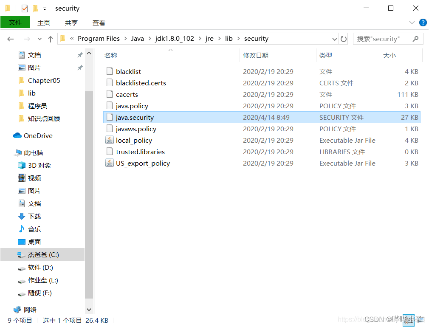Expand chevron after Program Files in path

[x=126, y=39]
